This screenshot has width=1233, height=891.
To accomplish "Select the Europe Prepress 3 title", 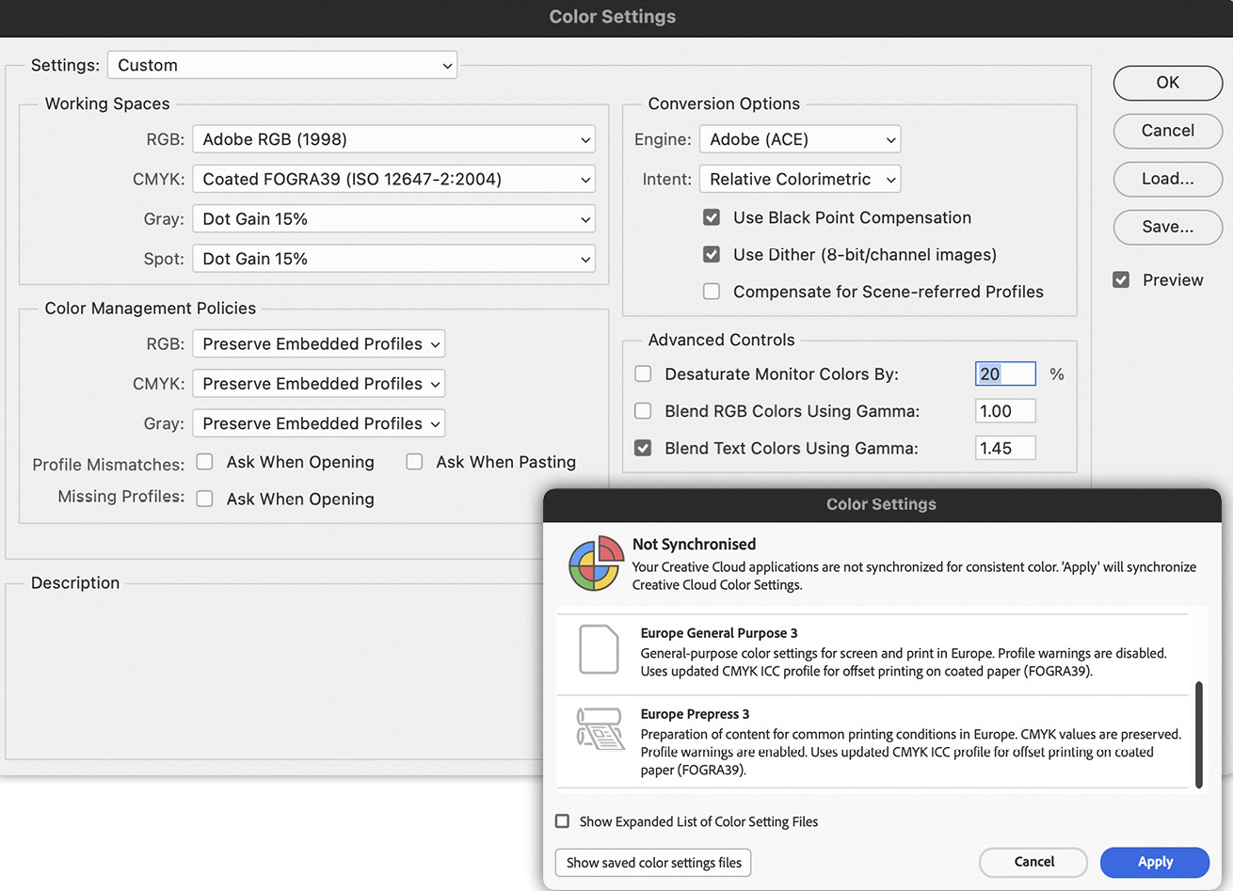I will coord(696,714).
